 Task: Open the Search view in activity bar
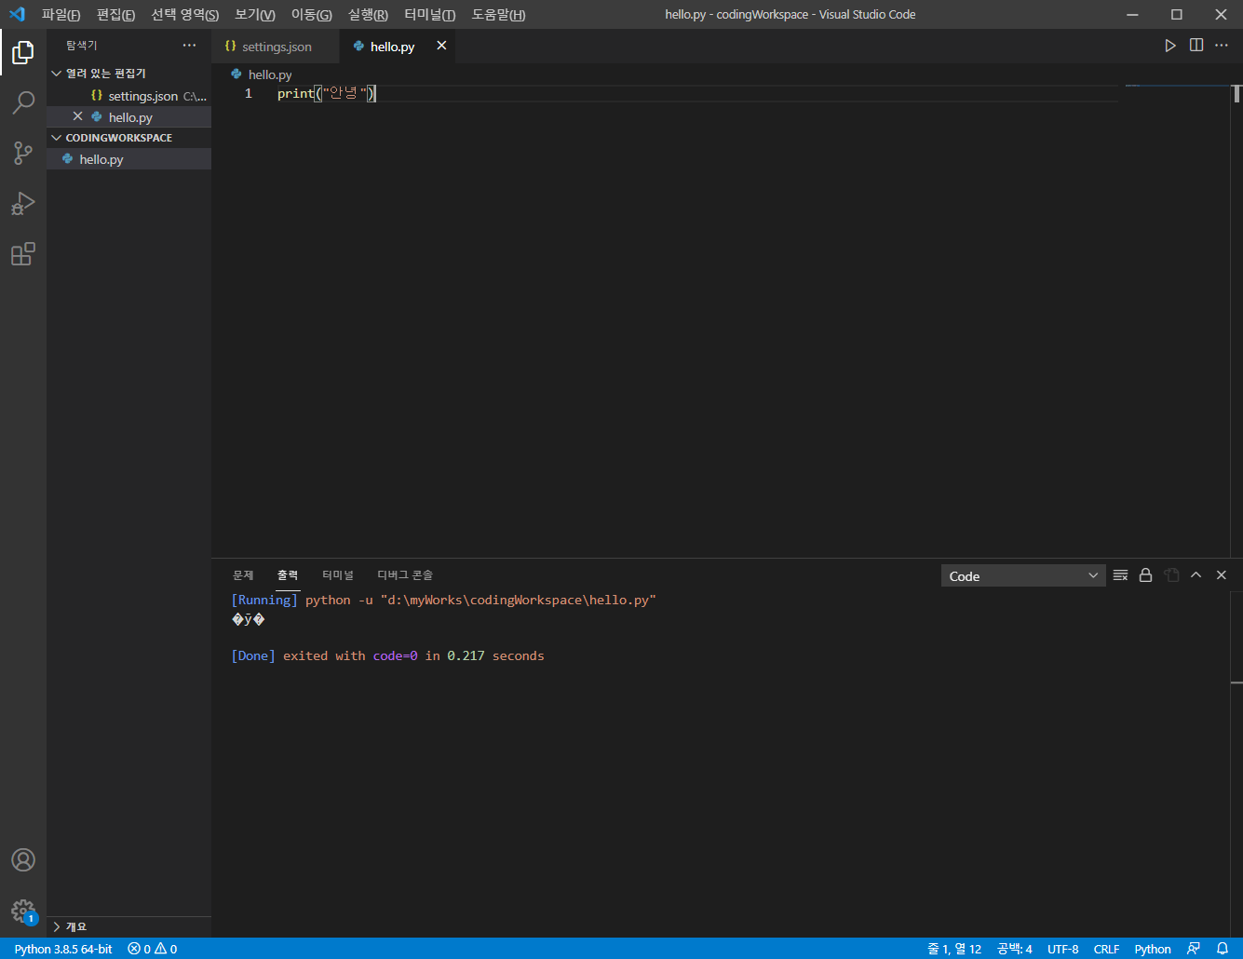(x=23, y=102)
